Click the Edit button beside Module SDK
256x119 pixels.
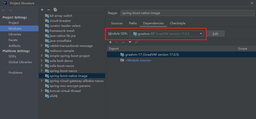click(215, 34)
